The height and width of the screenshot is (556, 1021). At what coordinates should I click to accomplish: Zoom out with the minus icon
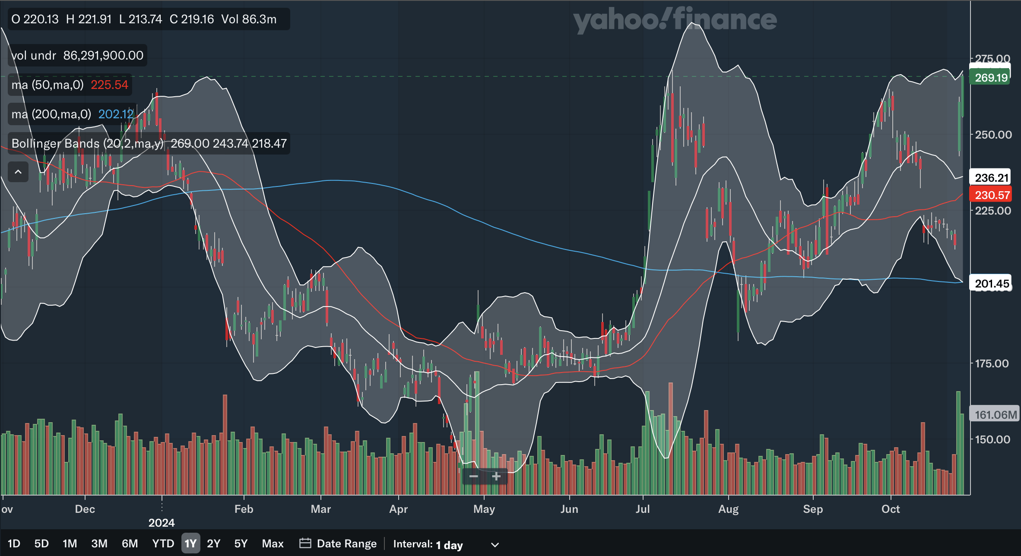pyautogui.click(x=473, y=477)
